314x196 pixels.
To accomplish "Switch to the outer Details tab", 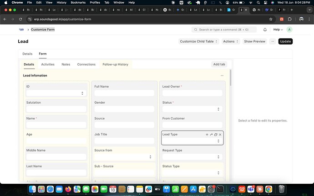I will (x=27, y=54).
